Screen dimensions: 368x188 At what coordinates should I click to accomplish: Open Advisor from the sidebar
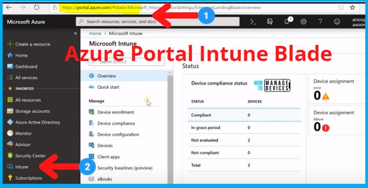[19, 145]
